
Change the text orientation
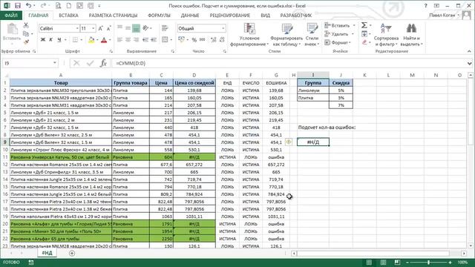click(x=145, y=28)
